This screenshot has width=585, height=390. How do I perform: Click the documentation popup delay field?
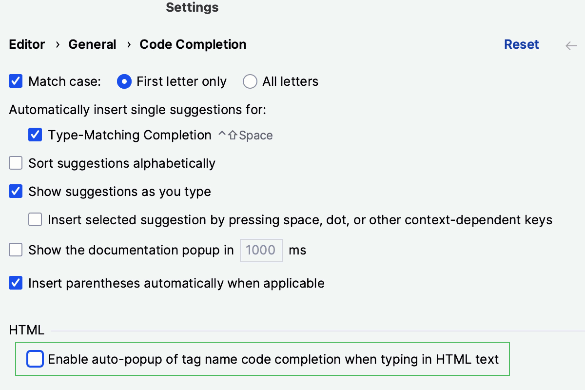(261, 250)
